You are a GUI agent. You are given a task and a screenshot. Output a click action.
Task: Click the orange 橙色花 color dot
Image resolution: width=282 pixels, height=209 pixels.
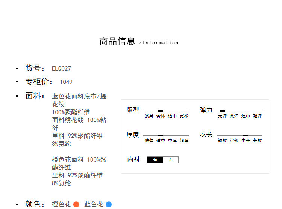click(76, 204)
